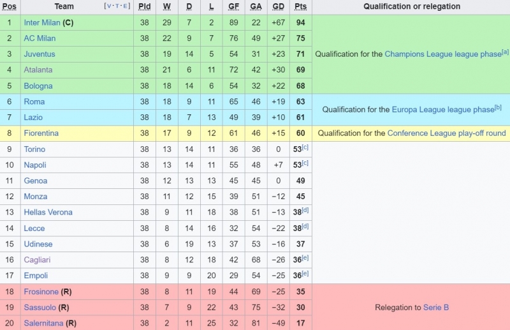Select the Atalanta link
Viewport: 510px width, 330px height.
[38, 70]
